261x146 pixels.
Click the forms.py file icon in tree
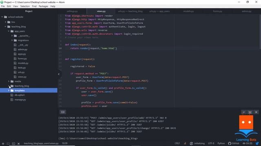(15, 58)
